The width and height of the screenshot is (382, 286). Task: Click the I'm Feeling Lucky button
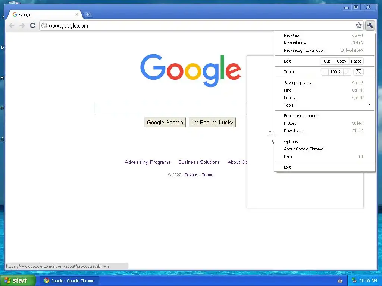click(x=212, y=122)
